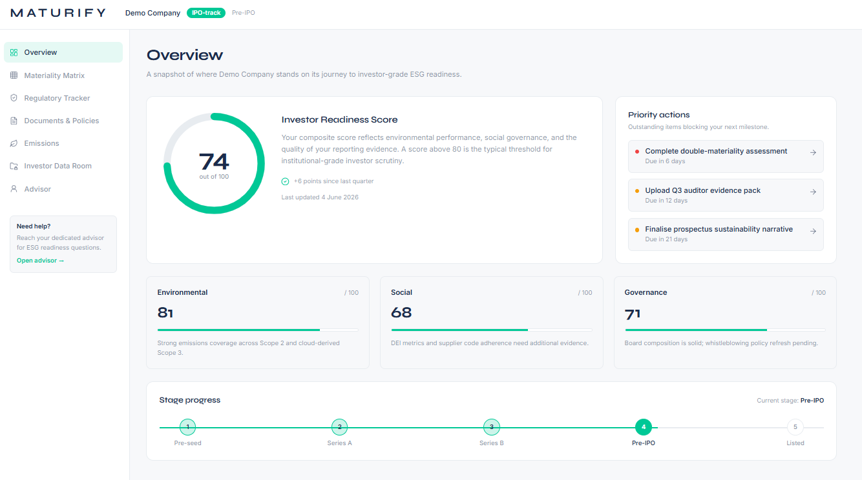
Task: Click arrow on prospectus sustainability narrative
Action: (813, 231)
